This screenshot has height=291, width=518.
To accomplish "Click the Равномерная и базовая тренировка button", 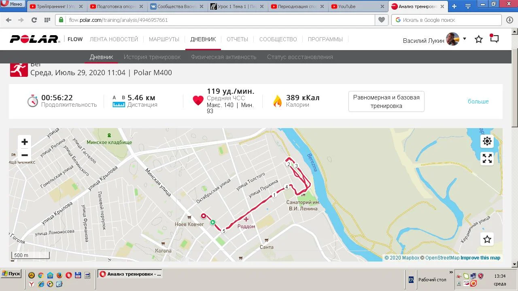I will tap(386, 101).
